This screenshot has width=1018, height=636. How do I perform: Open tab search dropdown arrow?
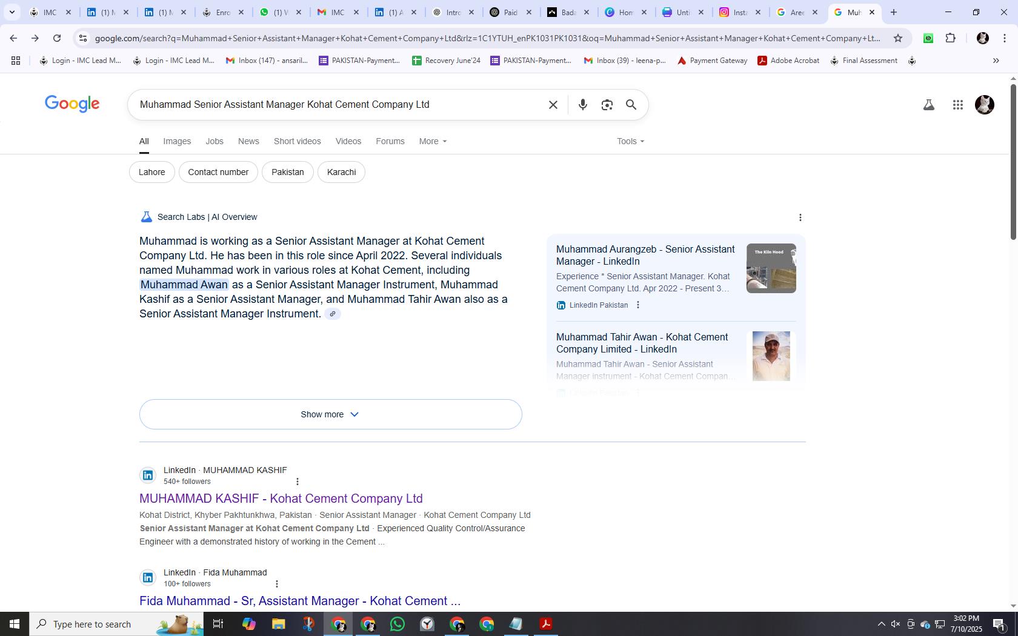click(12, 12)
